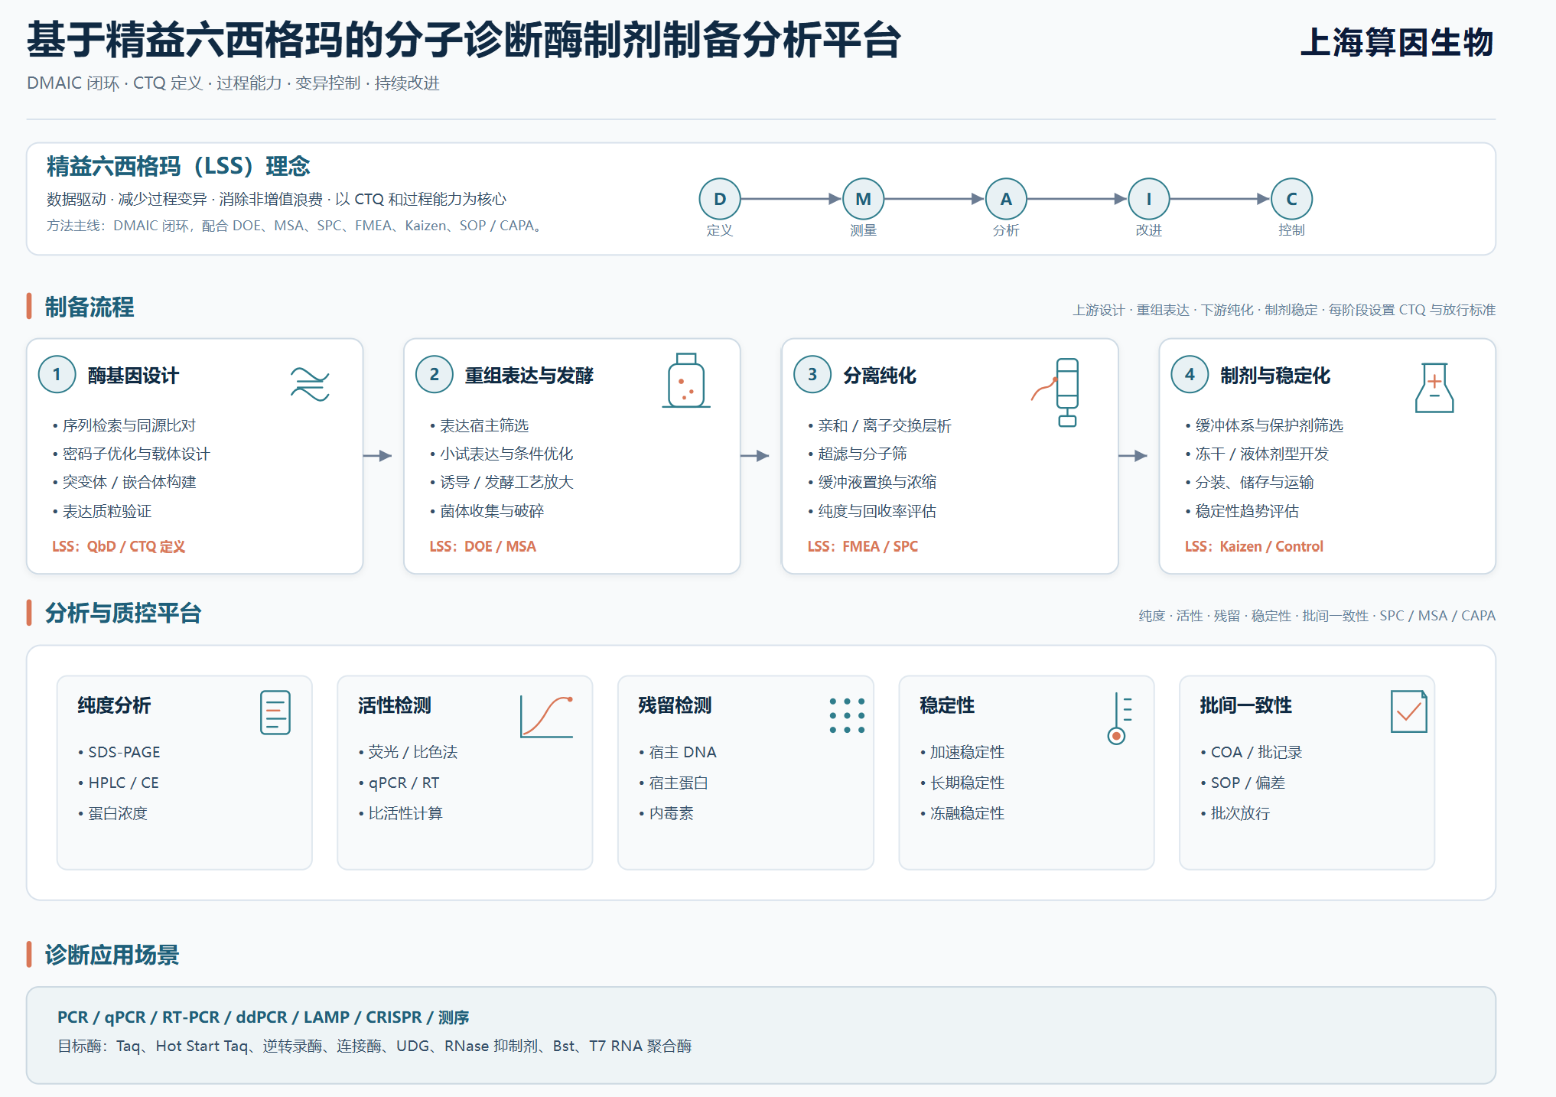This screenshot has height=1097, width=1556.
Task: Click the 诊断应用场景 section heading
Action: coord(112,955)
